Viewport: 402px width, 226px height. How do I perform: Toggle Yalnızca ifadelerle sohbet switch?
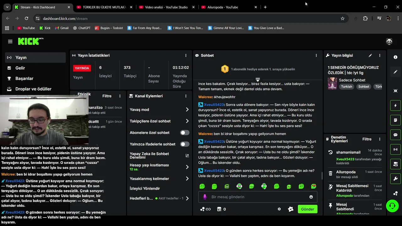(x=185, y=144)
